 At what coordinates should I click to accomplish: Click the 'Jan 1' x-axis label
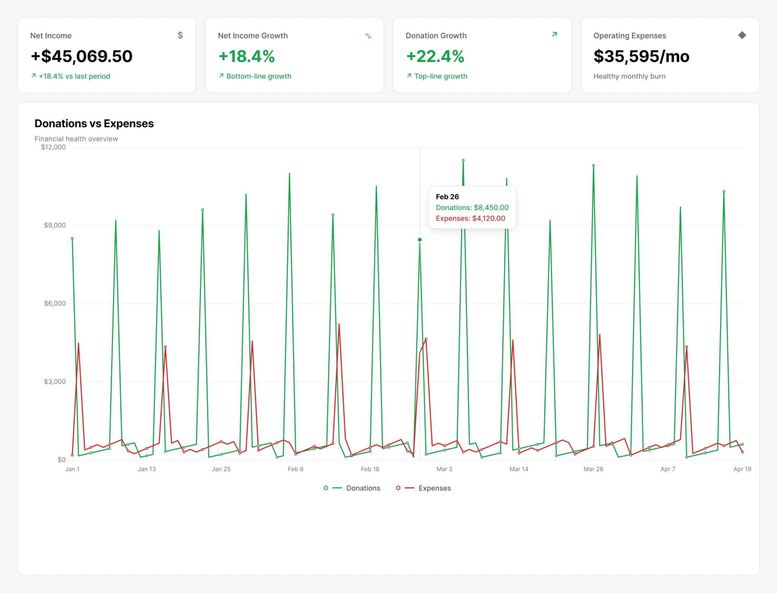72,469
